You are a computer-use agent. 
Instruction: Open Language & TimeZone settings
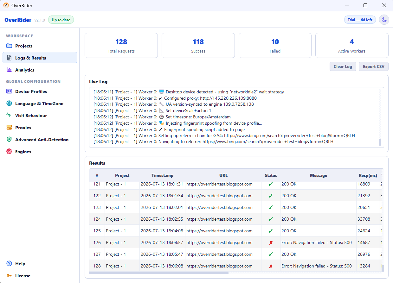pos(40,104)
